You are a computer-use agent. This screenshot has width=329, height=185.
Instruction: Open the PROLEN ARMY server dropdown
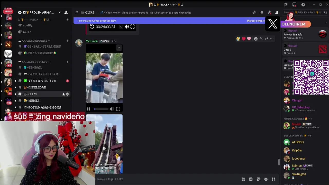[x=59, y=12]
